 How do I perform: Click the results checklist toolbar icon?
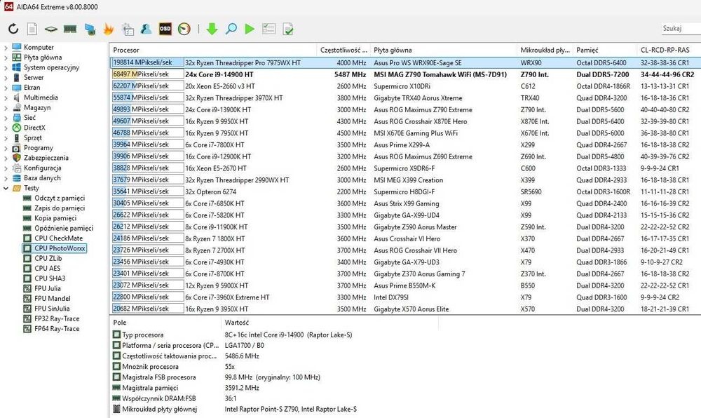(269, 29)
